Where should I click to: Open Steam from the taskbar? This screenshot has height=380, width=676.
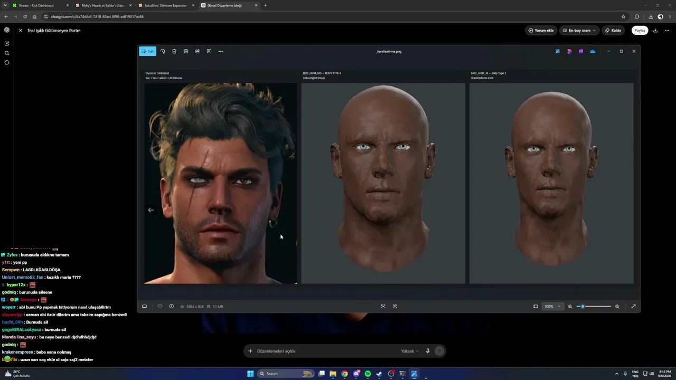point(379,374)
